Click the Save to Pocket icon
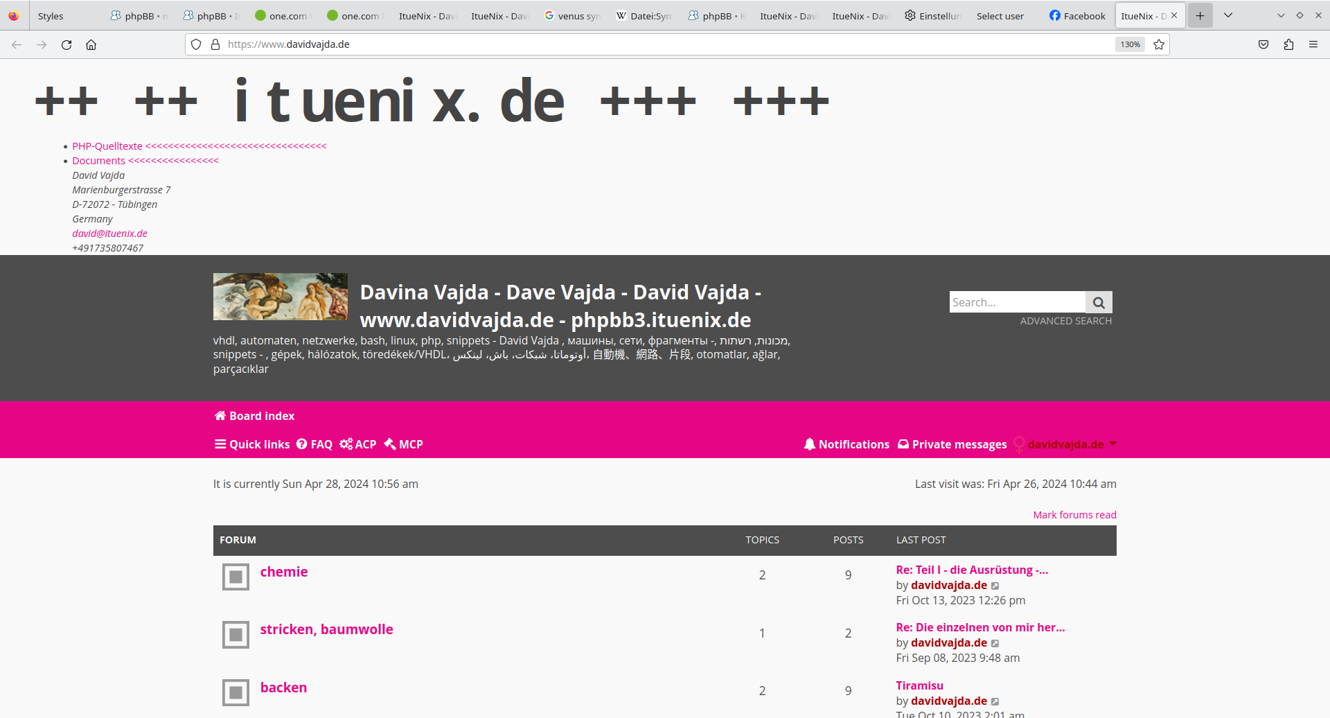This screenshot has width=1330, height=718. [1263, 44]
